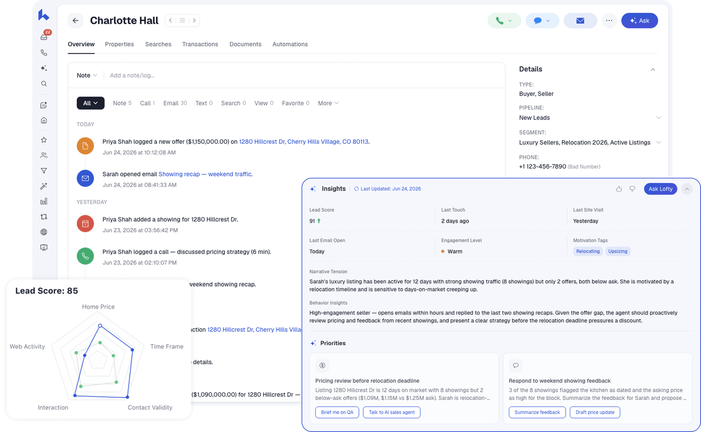Click the Ask Lofty button

pyautogui.click(x=660, y=189)
